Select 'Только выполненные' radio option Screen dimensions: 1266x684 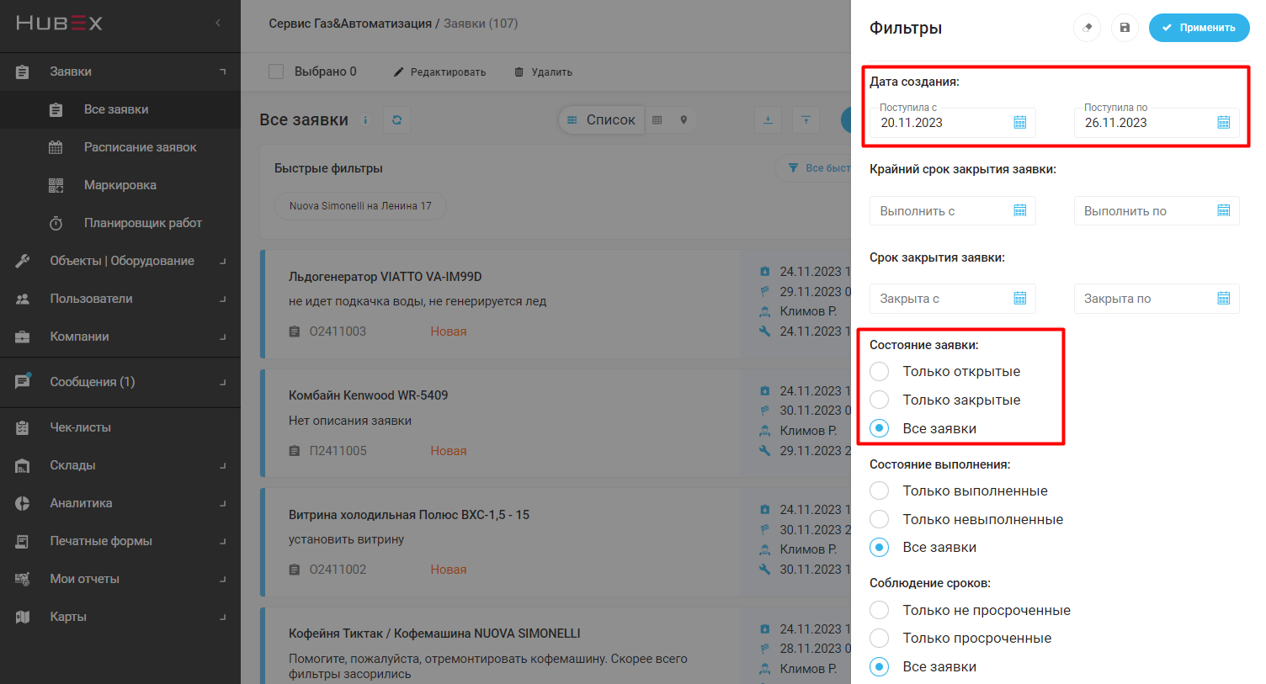880,491
